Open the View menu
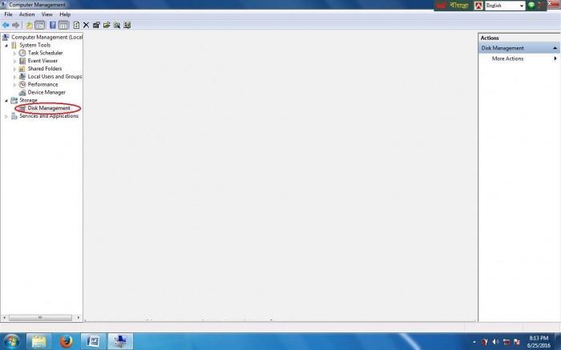The width and height of the screenshot is (561, 350). click(x=46, y=14)
